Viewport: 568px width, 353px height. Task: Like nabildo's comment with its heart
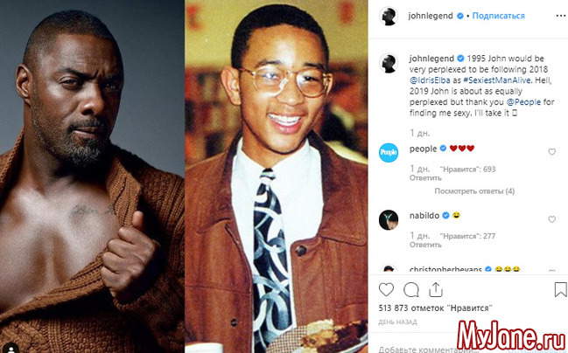click(x=551, y=218)
